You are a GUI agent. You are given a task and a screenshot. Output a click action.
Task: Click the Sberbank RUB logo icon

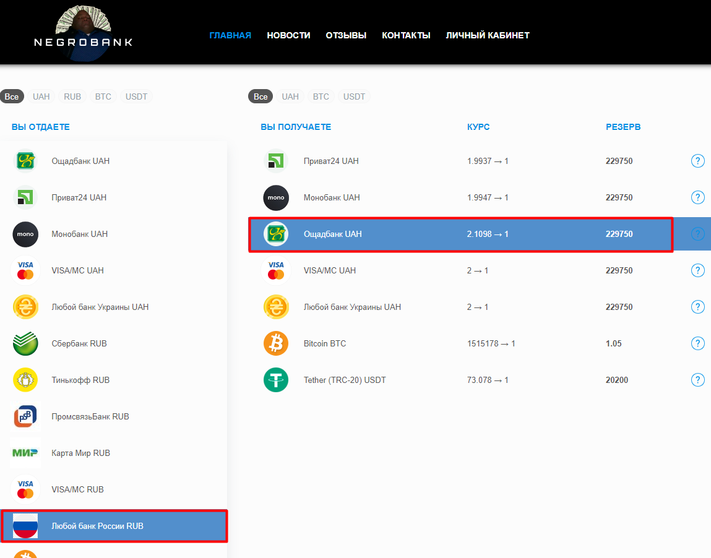[25, 343]
